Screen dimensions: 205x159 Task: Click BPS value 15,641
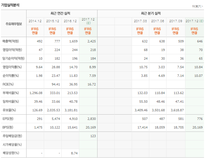coord(73,128)
